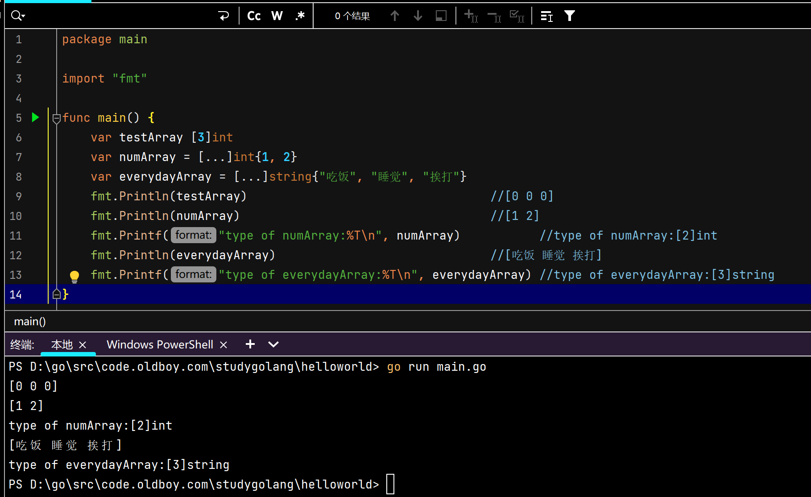Close the Windows PowerShell tab
This screenshot has width=811, height=497.
click(223, 345)
